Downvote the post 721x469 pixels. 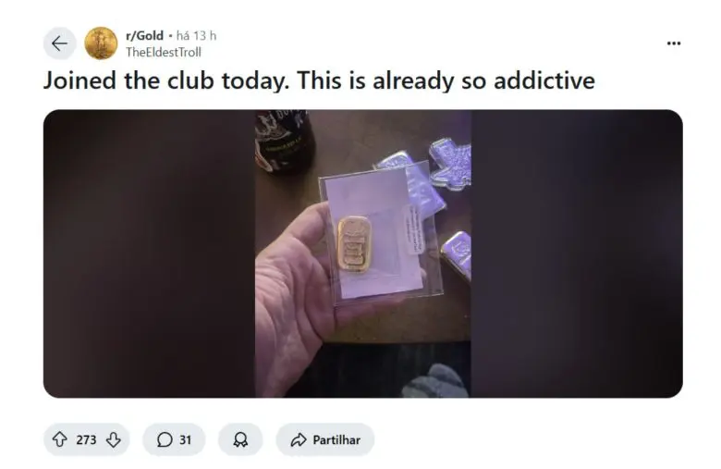pyautogui.click(x=114, y=439)
